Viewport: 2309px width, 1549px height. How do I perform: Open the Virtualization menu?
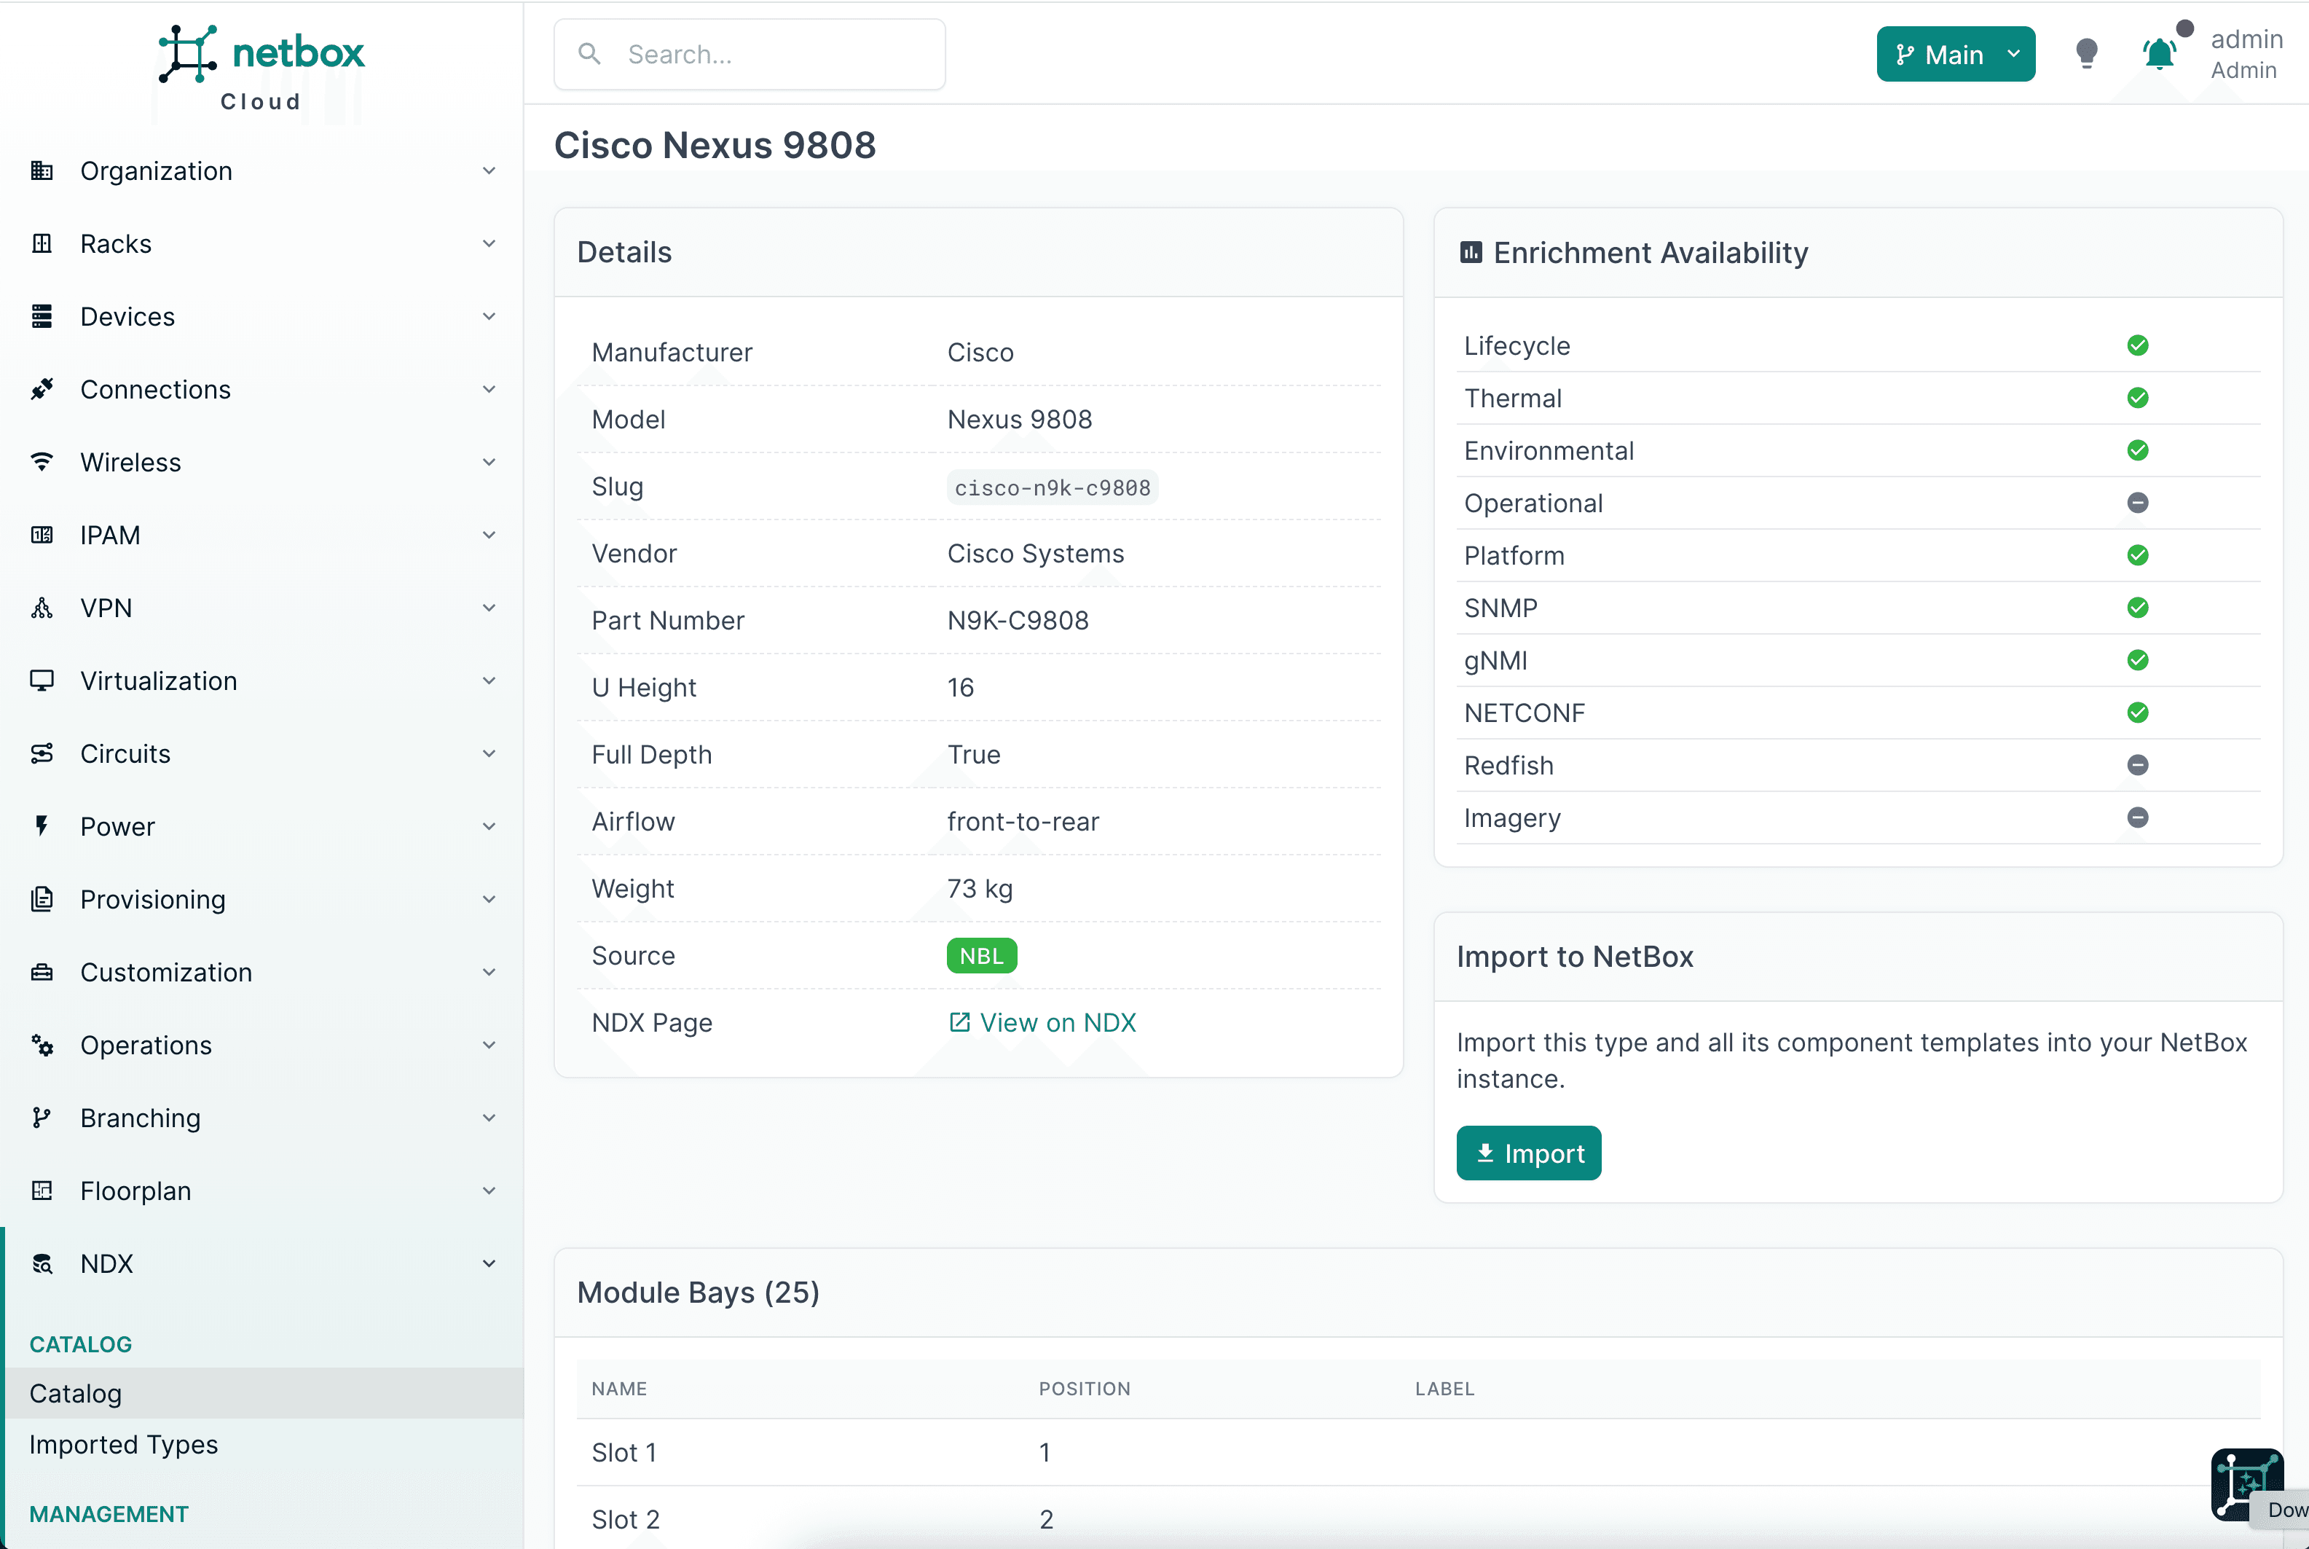point(261,681)
